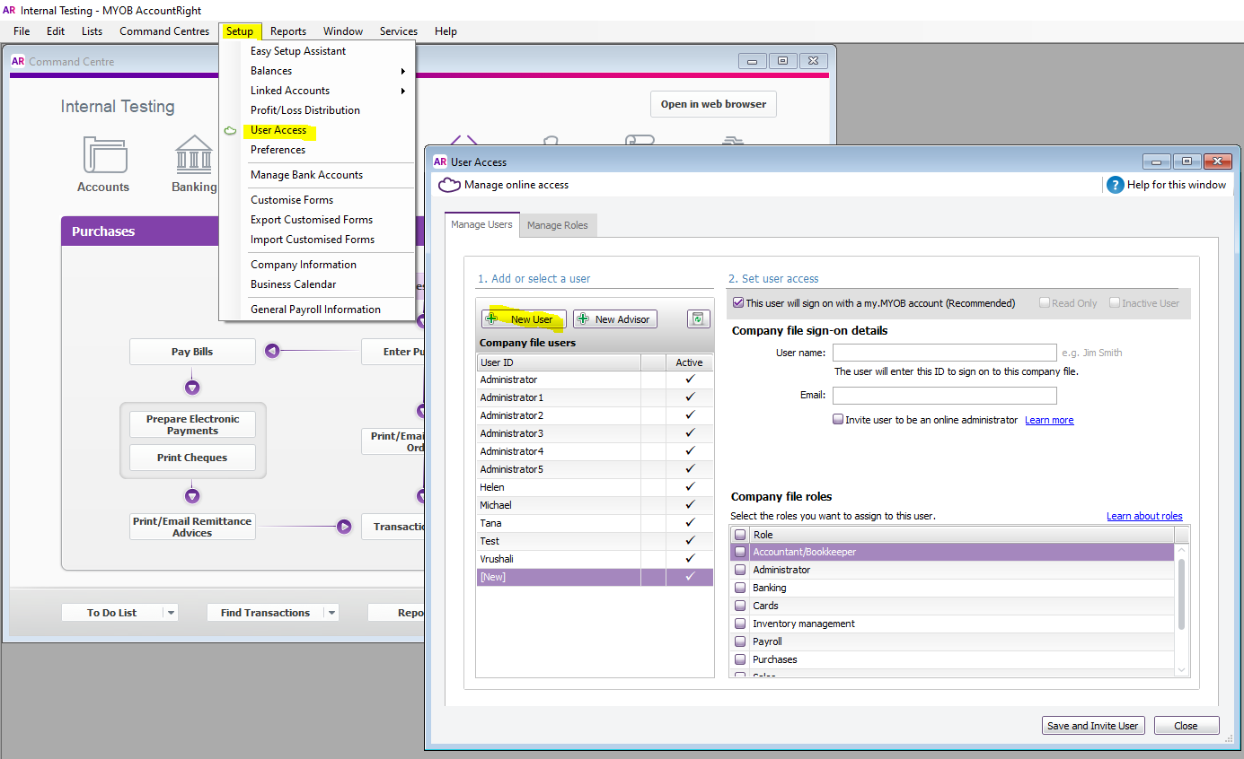Select the [New] user row
Screen dimensions: 1244x759
pyautogui.click(x=595, y=577)
